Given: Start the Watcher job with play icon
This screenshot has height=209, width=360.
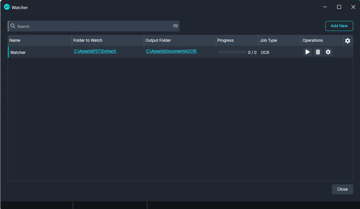Looking at the screenshot, I should (x=307, y=52).
